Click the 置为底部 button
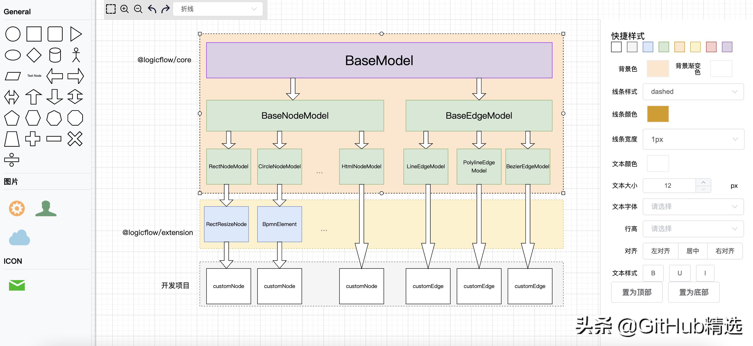Viewport: 753px width, 346px height. (x=694, y=292)
